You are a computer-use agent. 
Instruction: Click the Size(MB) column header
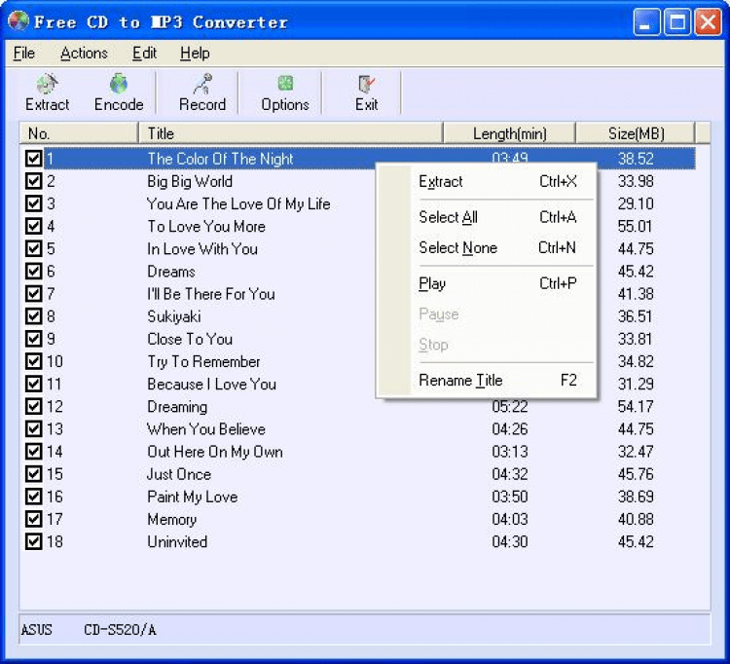[x=635, y=134]
